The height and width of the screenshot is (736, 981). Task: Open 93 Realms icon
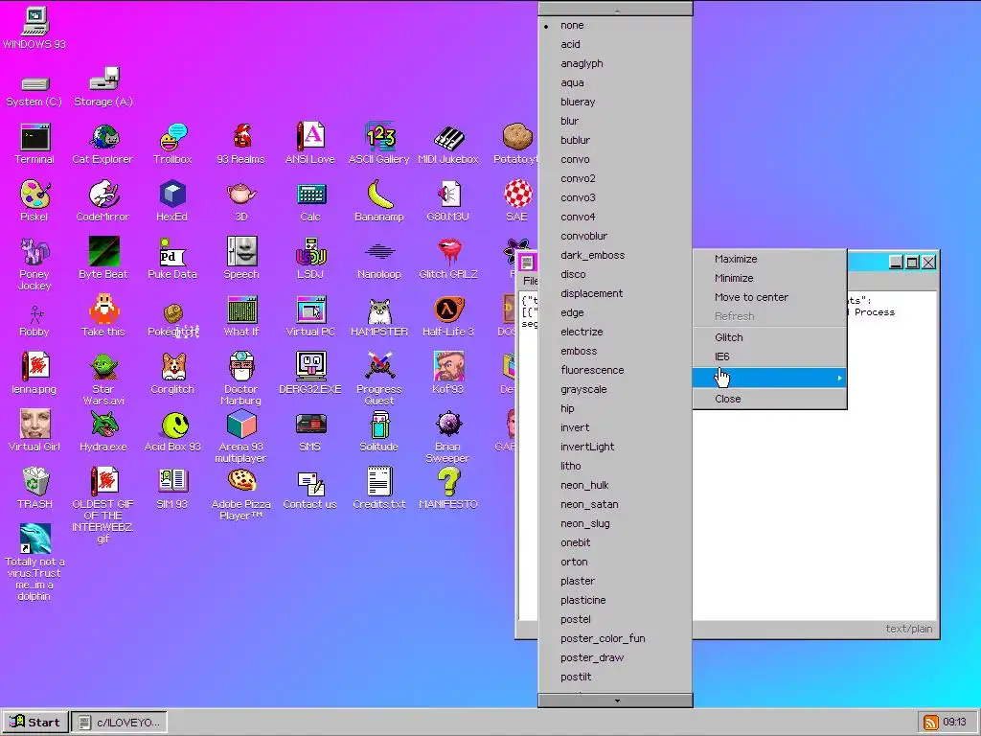tap(240, 144)
